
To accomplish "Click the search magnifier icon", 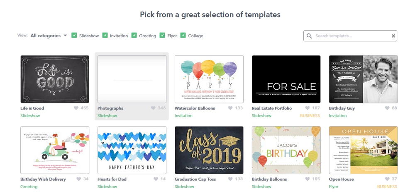I will [309, 36].
